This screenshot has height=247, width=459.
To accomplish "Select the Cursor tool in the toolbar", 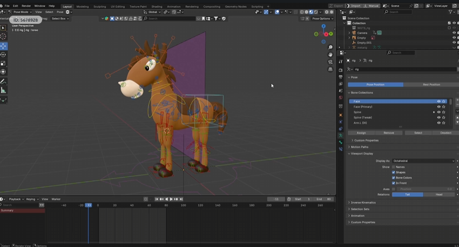I will [x=3, y=37].
